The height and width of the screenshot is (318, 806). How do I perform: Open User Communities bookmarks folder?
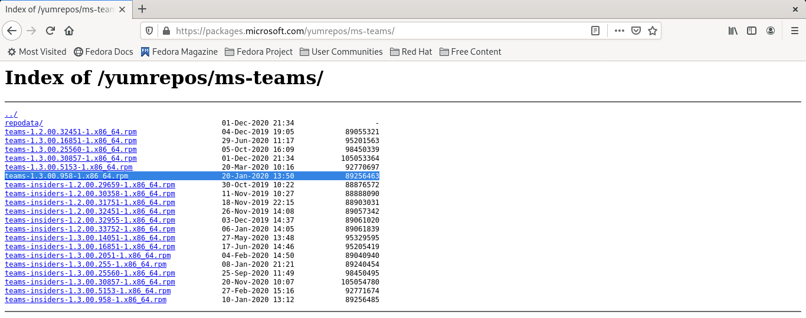click(x=341, y=52)
